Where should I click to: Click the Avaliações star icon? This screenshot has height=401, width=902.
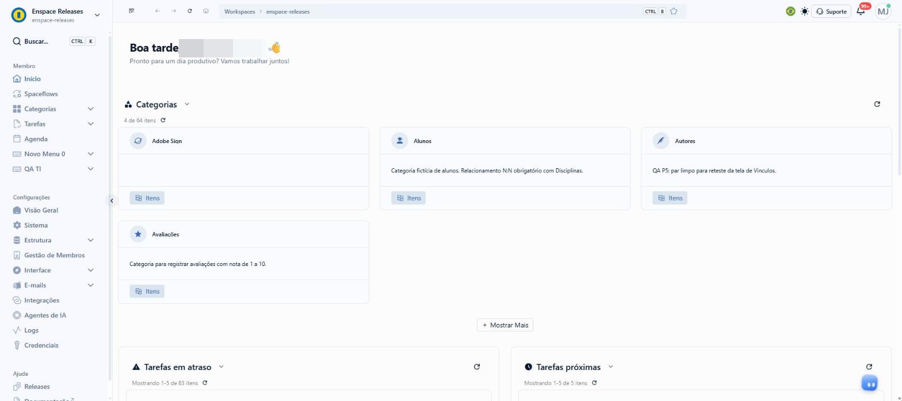click(138, 234)
